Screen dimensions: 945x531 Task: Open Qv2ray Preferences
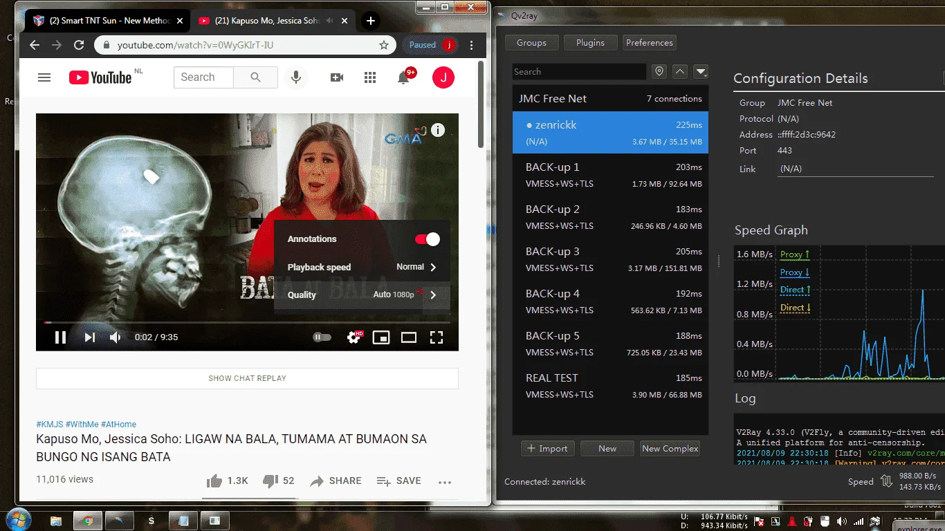pyautogui.click(x=649, y=43)
